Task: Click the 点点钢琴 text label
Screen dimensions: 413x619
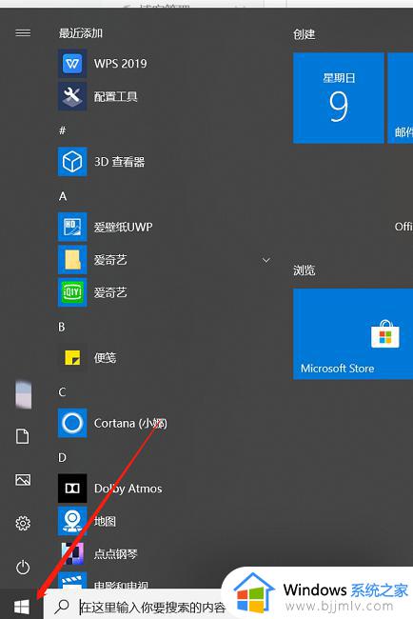Action: [115, 554]
